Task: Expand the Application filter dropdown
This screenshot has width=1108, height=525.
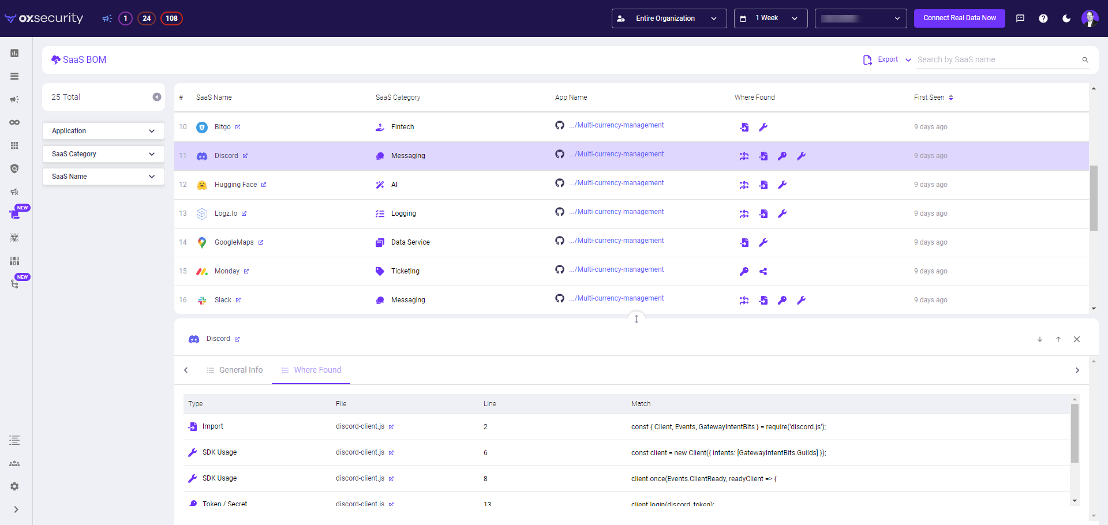Action: (104, 131)
